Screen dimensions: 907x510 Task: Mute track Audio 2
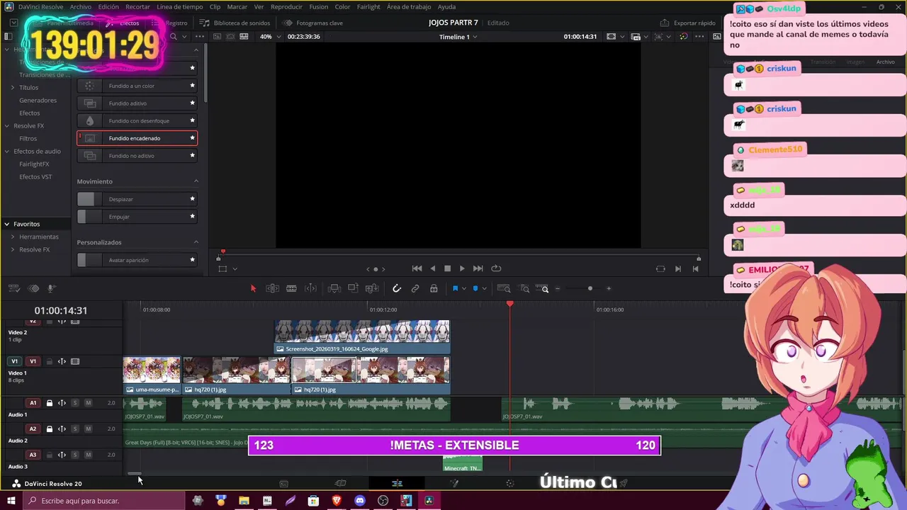click(x=88, y=429)
